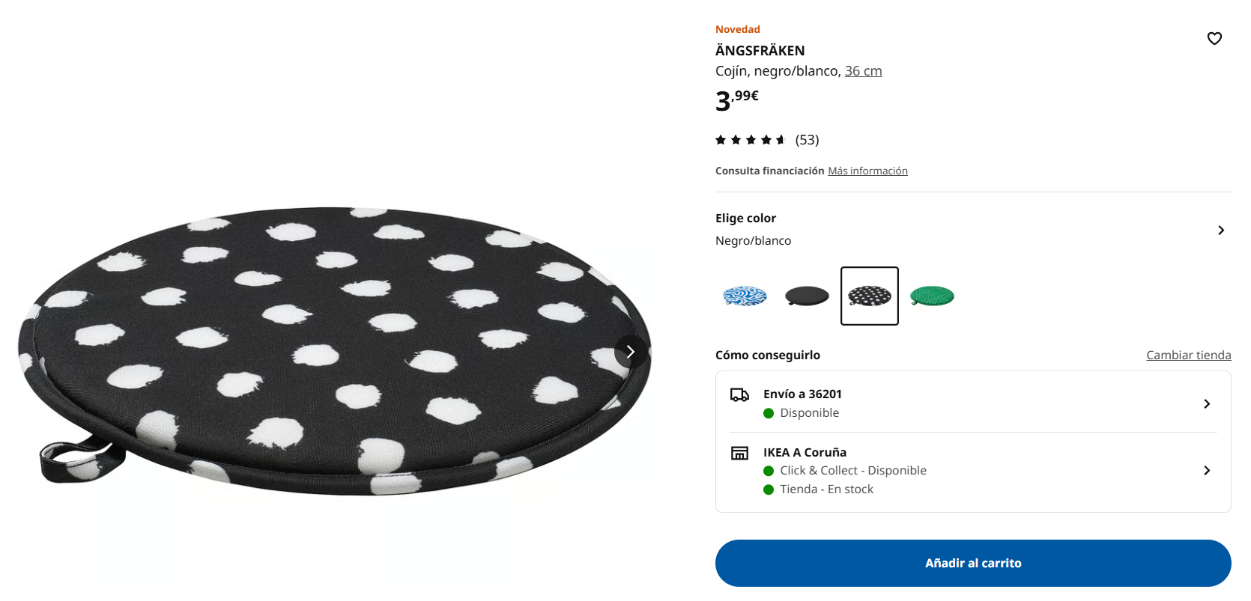Expand IKEA A Coruña store details chevron
The height and width of the screenshot is (601, 1251).
(x=1207, y=471)
